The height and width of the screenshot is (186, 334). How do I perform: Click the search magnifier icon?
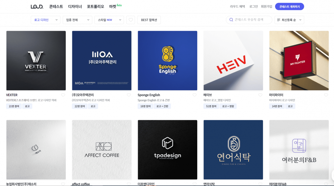tap(231, 20)
